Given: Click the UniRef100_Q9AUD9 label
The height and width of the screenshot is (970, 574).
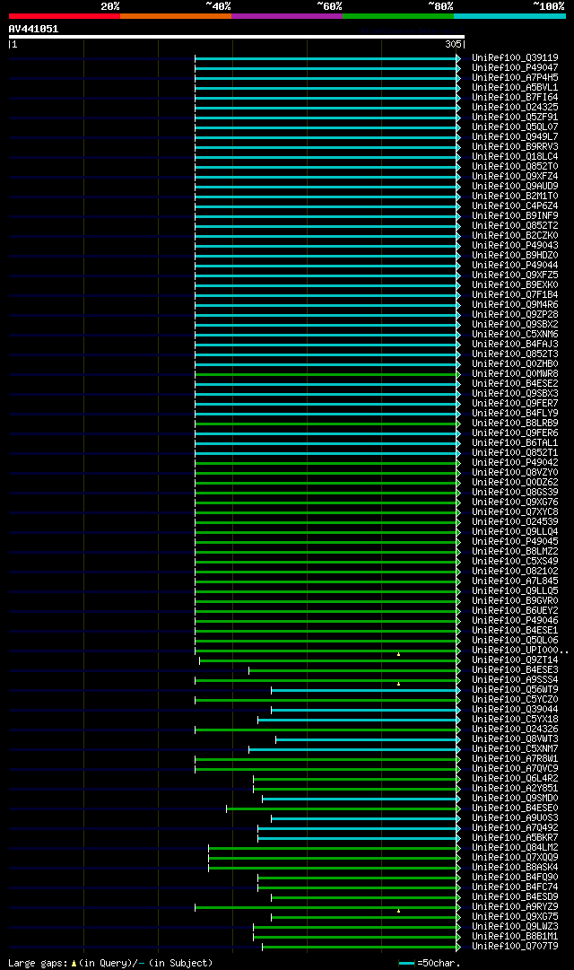Looking at the screenshot, I should point(515,187).
